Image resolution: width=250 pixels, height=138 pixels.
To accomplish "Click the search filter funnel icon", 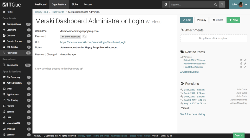I will pyautogui.click(x=222, y=4).
